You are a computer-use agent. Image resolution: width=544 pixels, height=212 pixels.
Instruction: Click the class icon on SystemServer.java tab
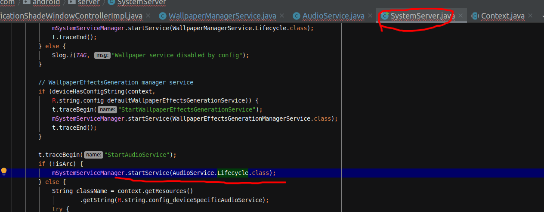(x=384, y=16)
